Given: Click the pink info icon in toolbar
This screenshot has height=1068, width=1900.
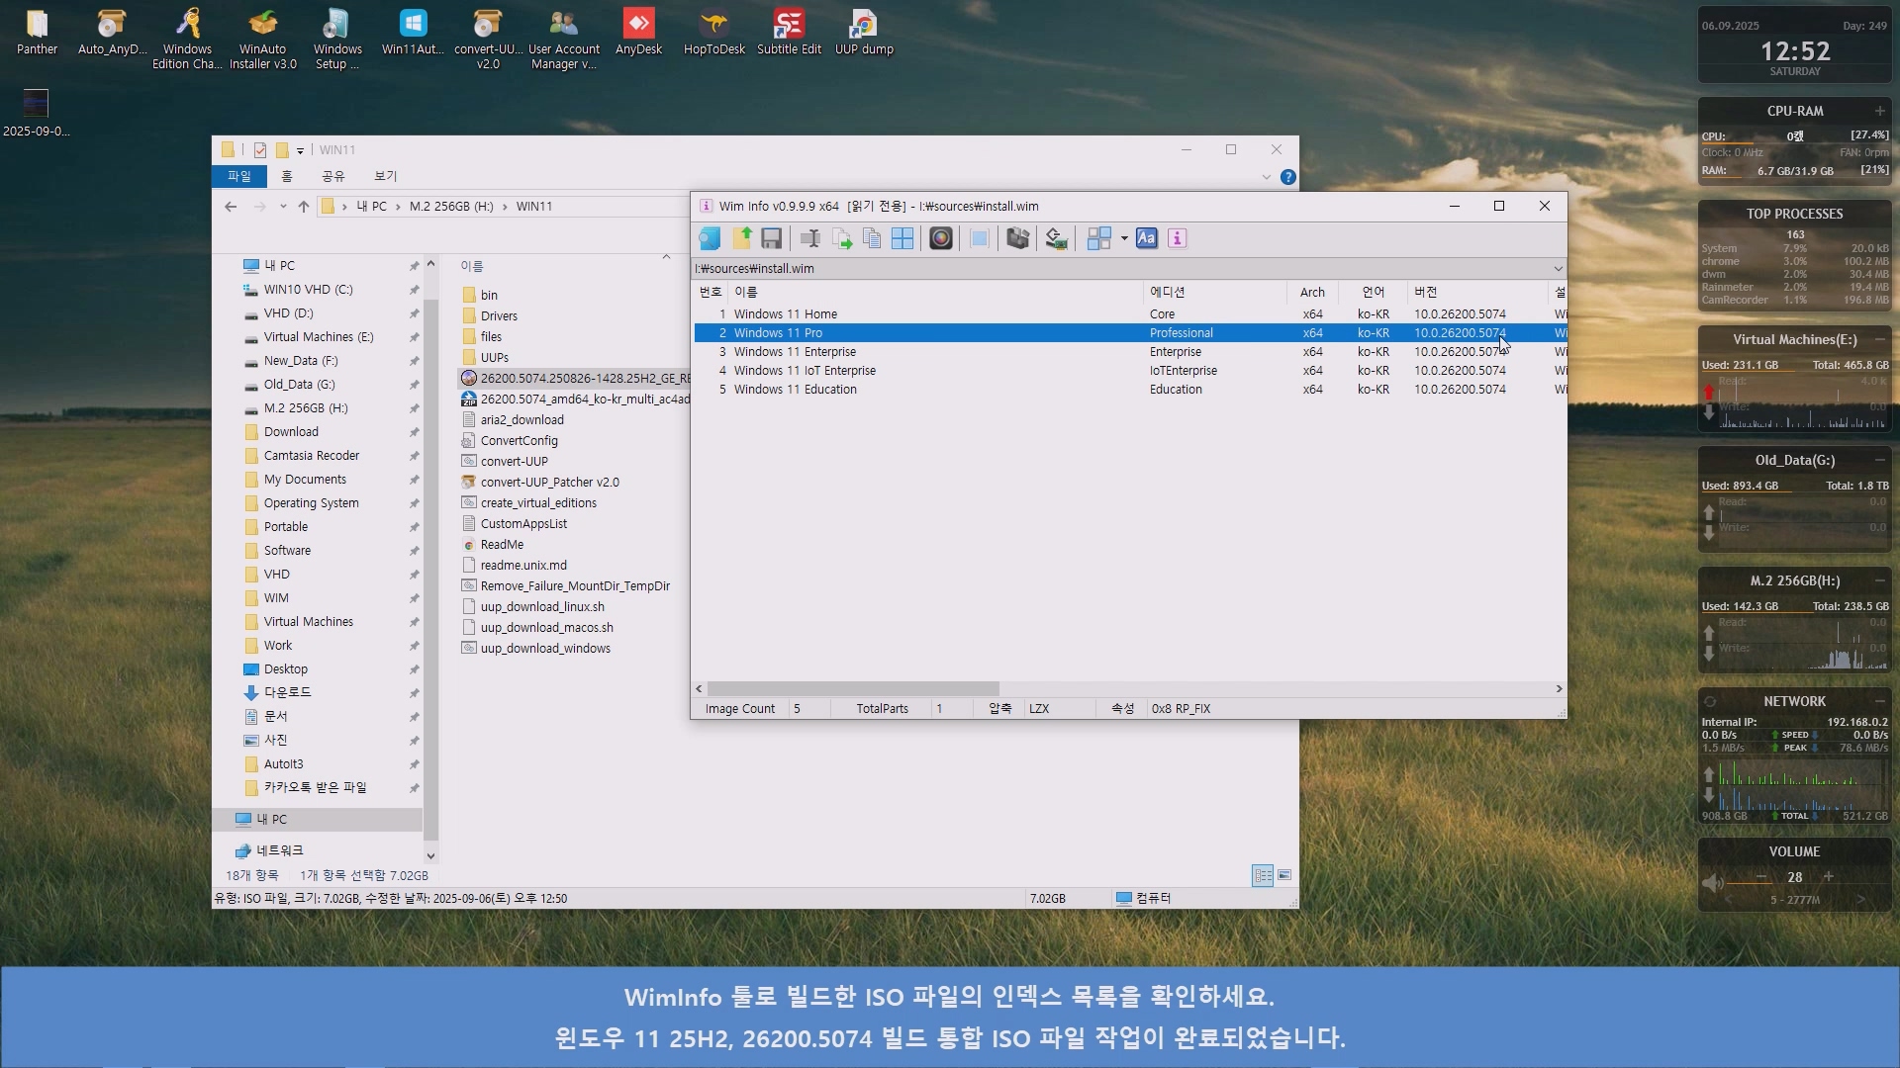Looking at the screenshot, I should click(x=1178, y=238).
